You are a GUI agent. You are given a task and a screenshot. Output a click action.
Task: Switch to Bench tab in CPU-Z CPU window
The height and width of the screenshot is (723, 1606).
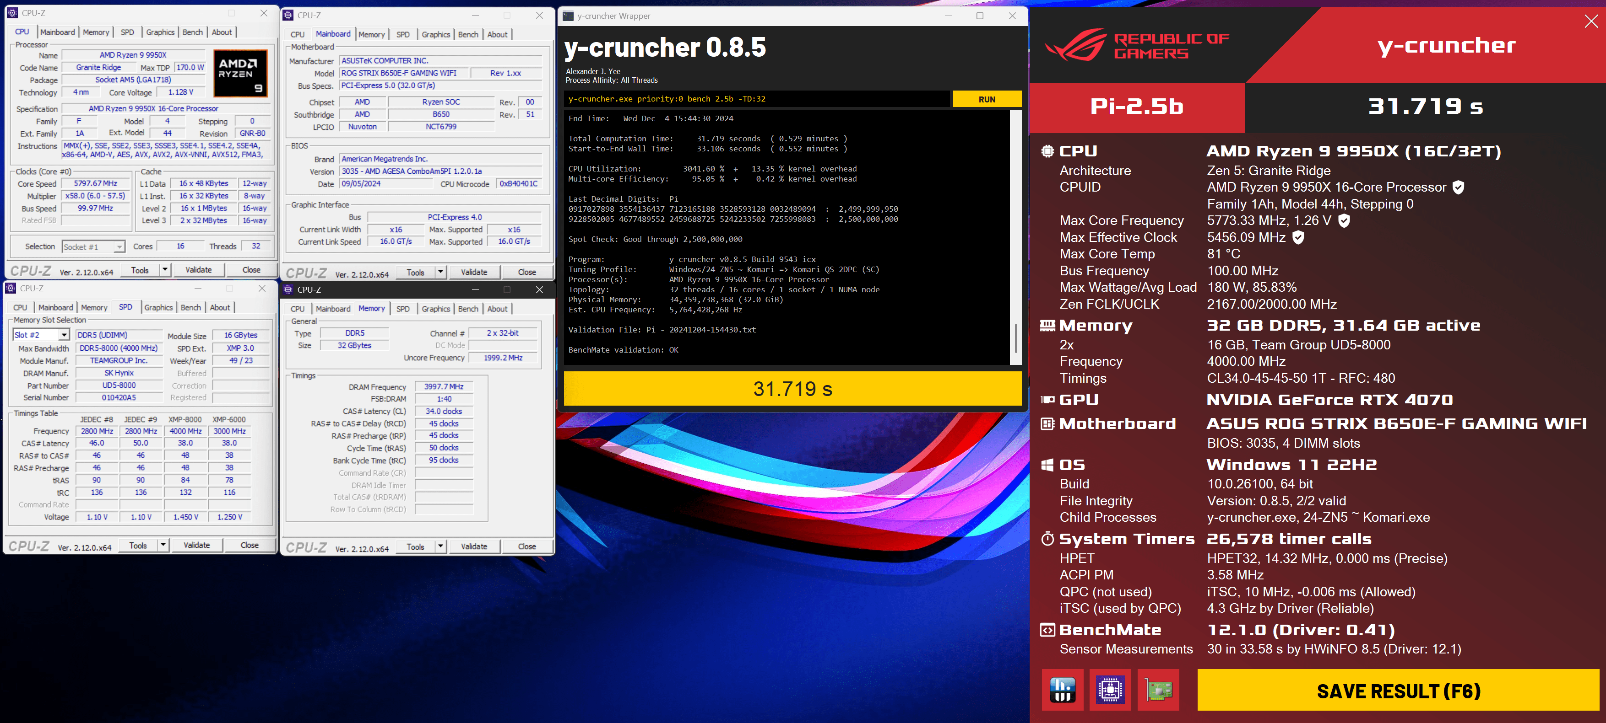tap(192, 32)
